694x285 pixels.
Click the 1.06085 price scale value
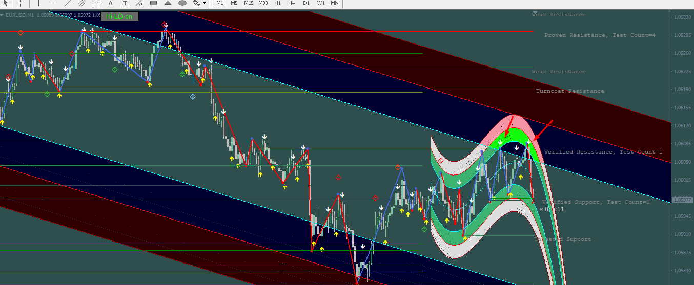(x=682, y=144)
